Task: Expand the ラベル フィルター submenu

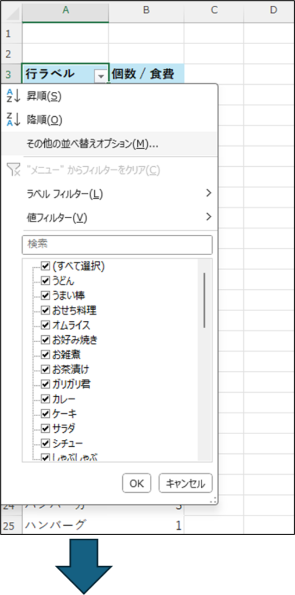Action: (x=118, y=194)
